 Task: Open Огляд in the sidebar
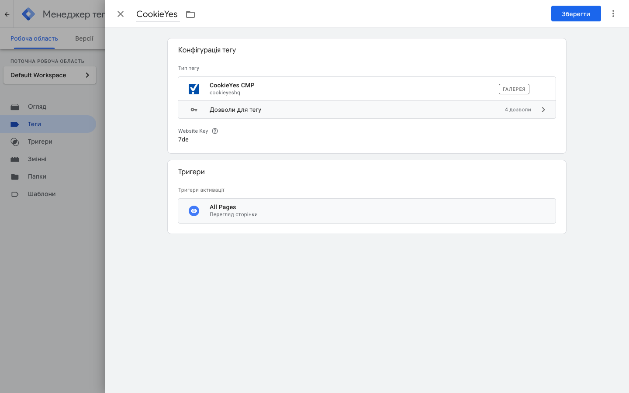point(48,107)
